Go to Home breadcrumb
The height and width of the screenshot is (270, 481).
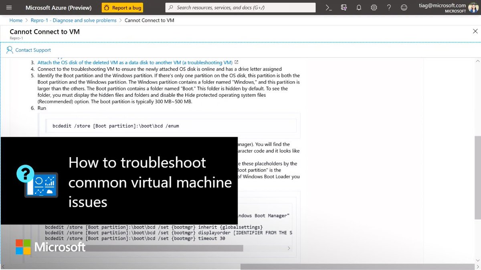16,20
